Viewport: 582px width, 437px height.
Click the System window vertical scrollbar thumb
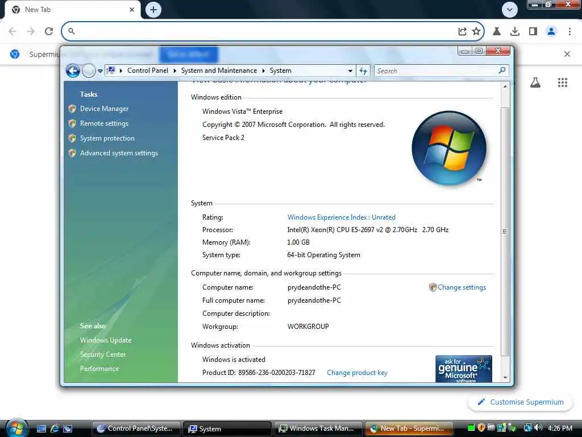tap(505, 231)
